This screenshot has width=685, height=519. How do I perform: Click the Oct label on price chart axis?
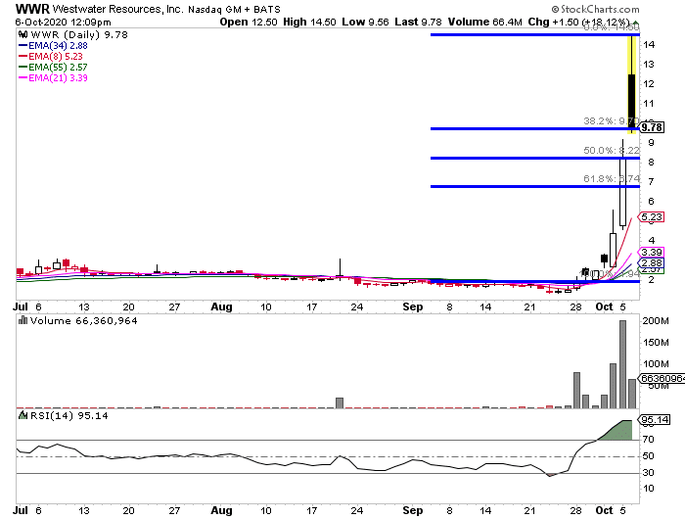tap(604, 307)
